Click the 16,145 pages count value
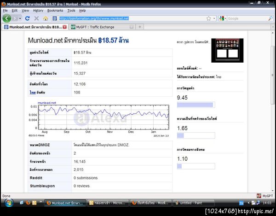This screenshot has height=216, width=276. point(80,161)
